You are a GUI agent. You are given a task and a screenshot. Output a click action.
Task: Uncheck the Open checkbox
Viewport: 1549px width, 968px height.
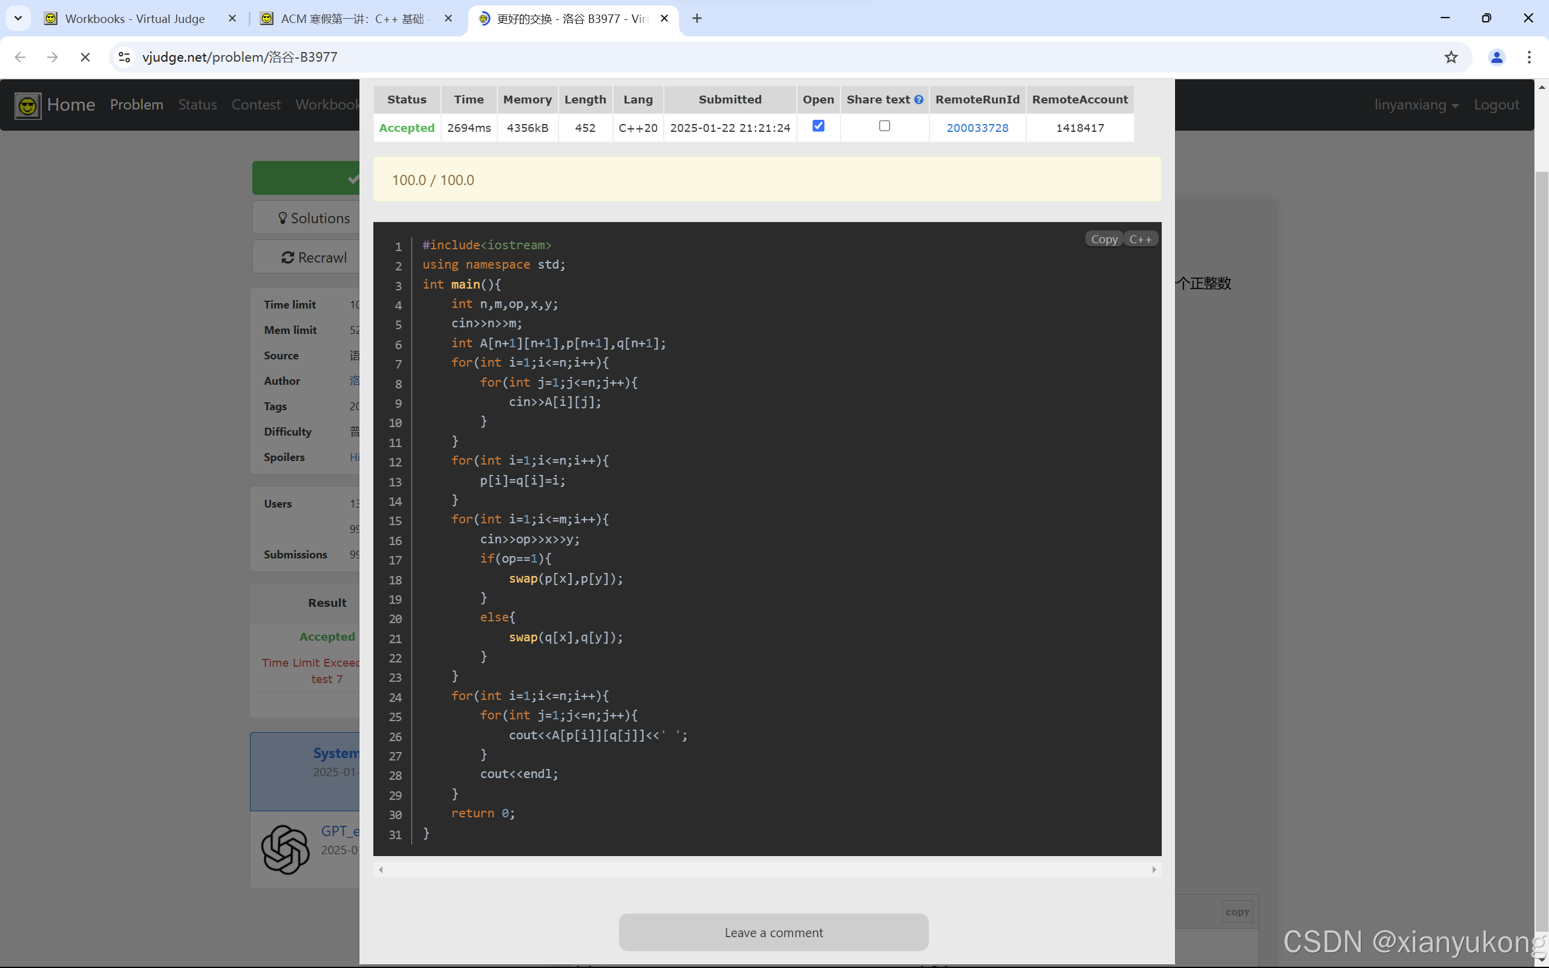point(818,126)
